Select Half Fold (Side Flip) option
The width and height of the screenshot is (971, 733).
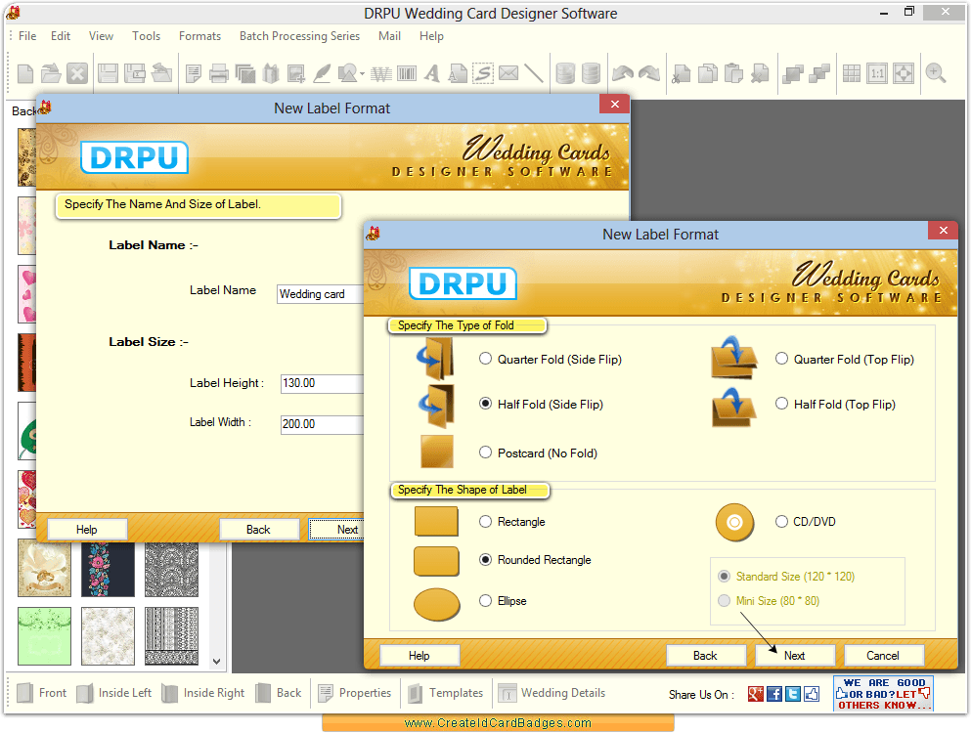485,404
